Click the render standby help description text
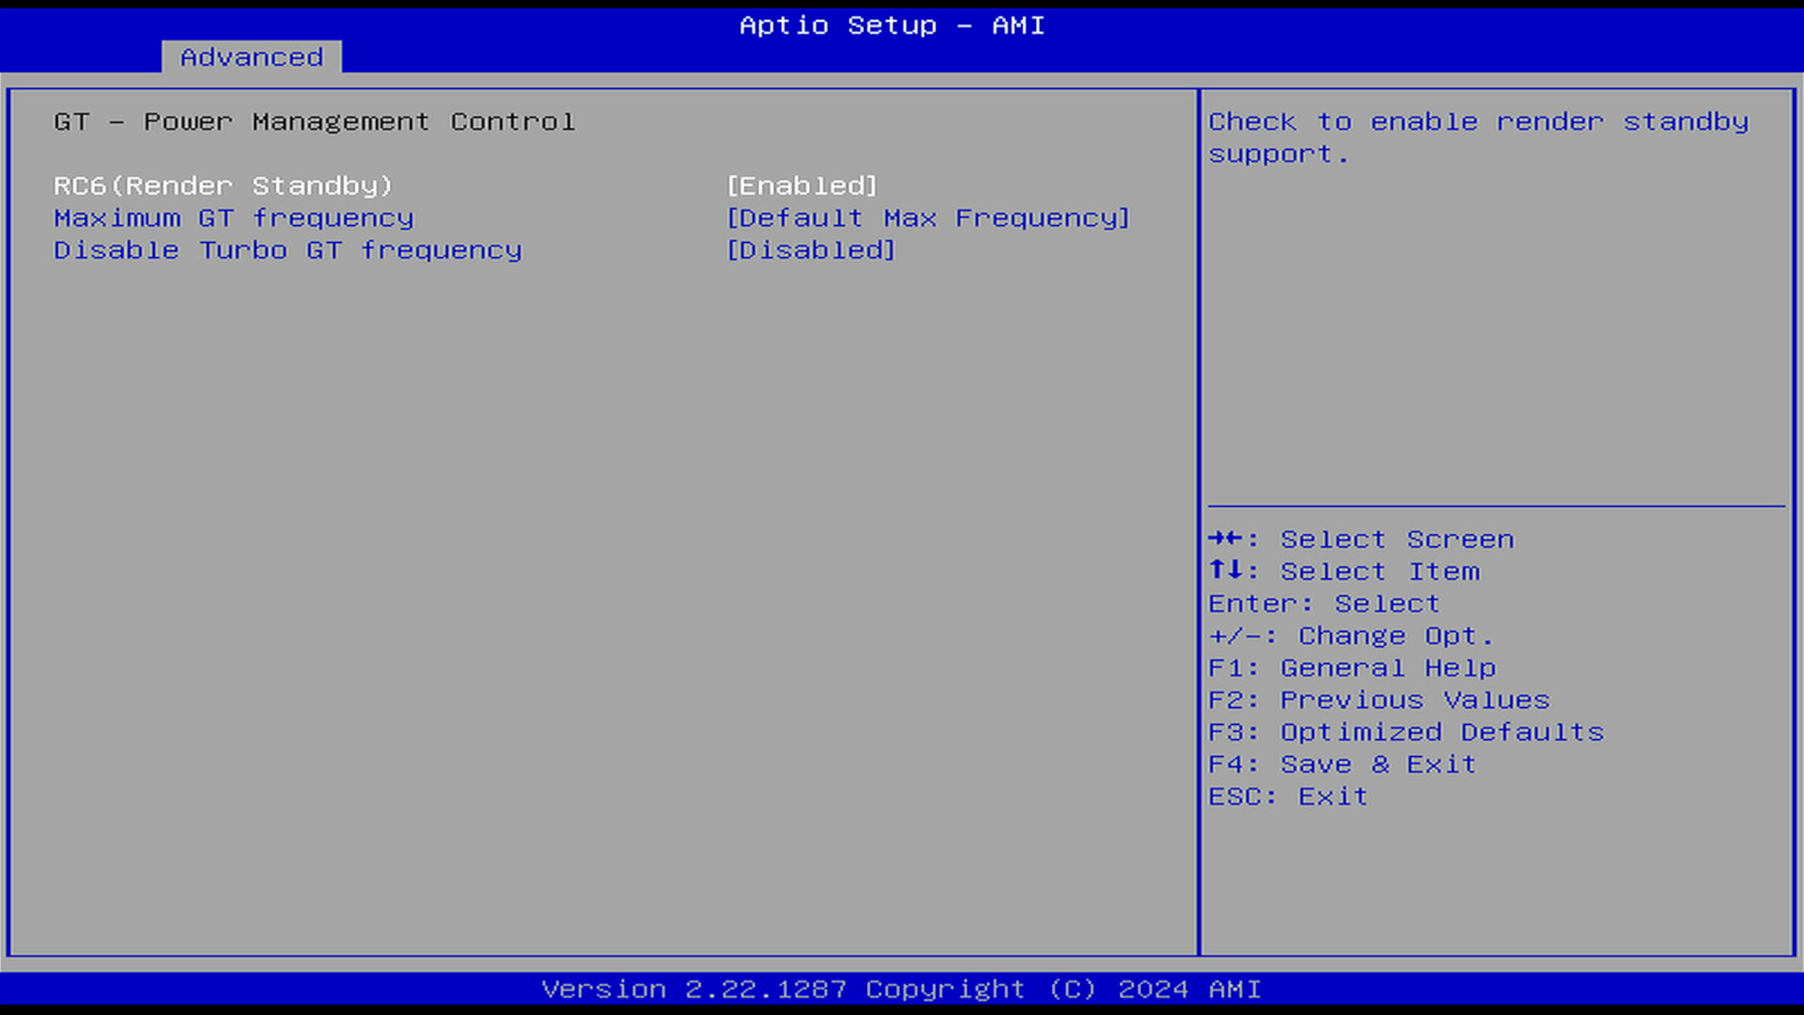 [x=1477, y=137]
